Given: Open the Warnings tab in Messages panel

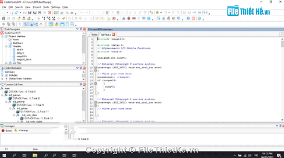Looking at the screenshot, I should (21, 131).
